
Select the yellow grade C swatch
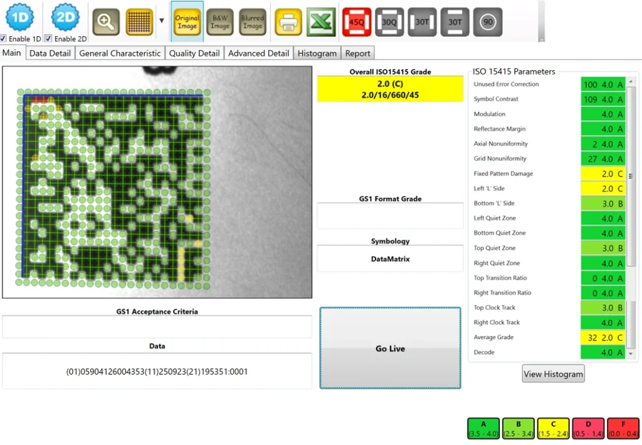point(553,427)
